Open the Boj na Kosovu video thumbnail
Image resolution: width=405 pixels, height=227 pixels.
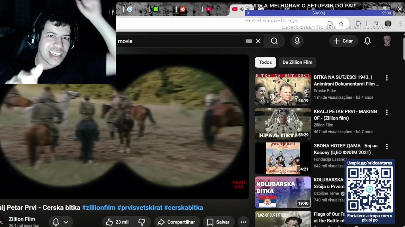[x=283, y=158]
